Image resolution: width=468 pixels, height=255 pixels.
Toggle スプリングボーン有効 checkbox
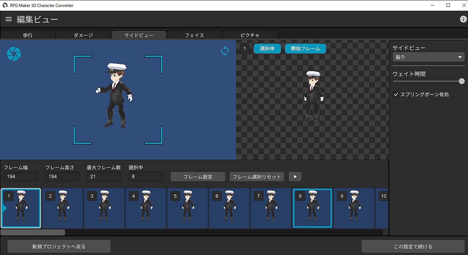396,94
